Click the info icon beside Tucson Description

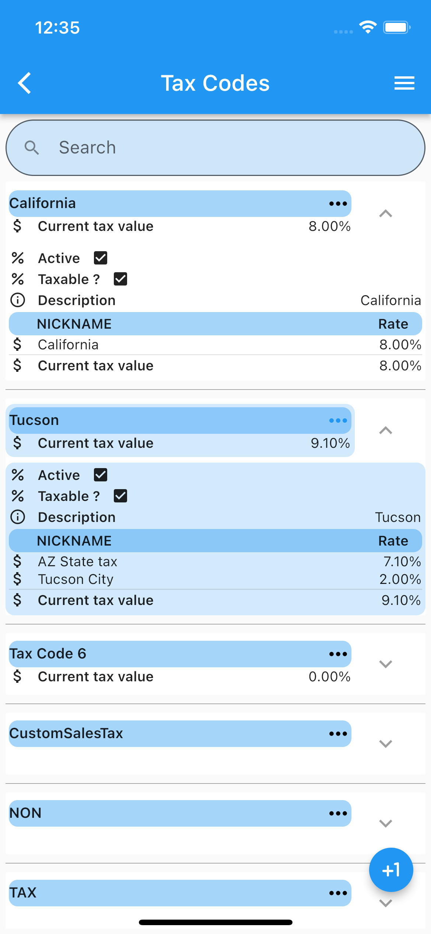(18, 517)
